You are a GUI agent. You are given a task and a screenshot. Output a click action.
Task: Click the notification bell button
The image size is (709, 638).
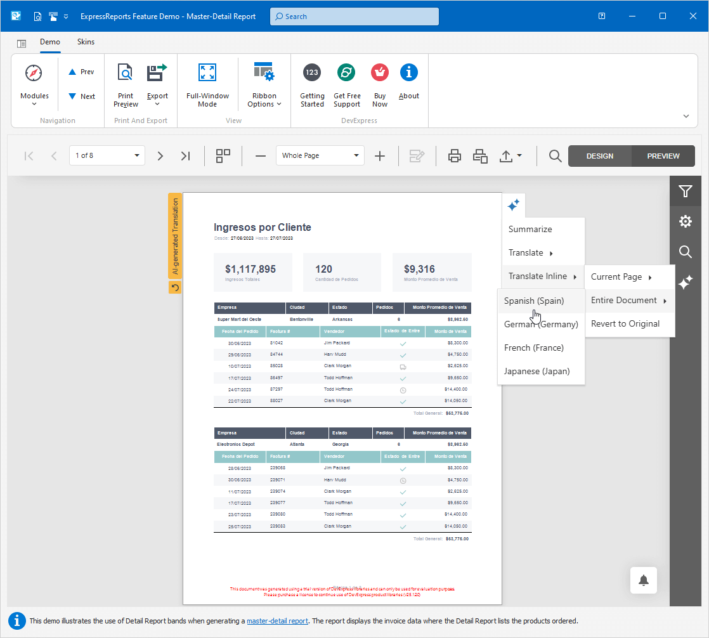point(644,580)
